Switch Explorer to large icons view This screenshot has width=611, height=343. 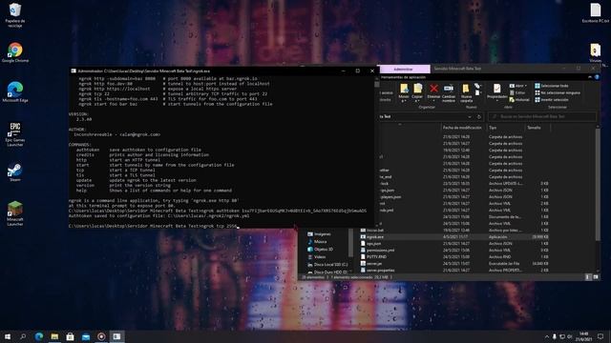pos(596,277)
